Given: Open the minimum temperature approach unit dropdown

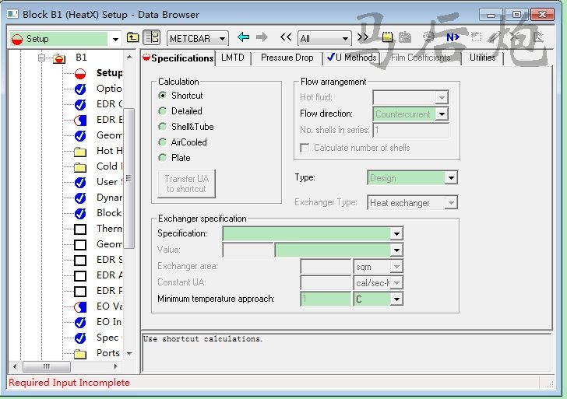Looking at the screenshot, I should pos(396,299).
